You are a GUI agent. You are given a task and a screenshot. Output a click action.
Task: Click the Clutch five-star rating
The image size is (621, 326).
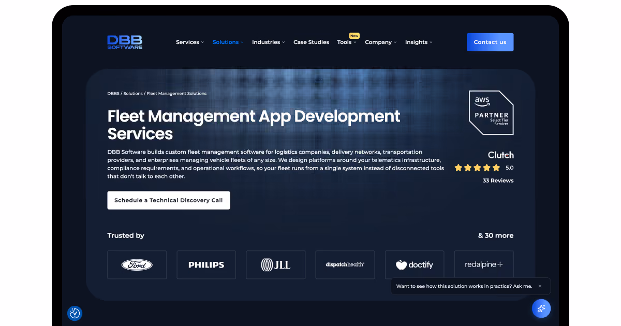point(477,168)
